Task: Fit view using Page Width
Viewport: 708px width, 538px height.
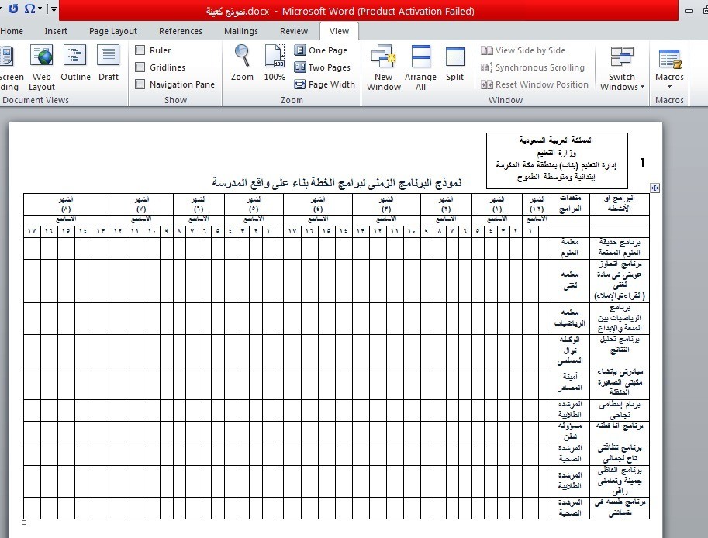Action: 324,84
